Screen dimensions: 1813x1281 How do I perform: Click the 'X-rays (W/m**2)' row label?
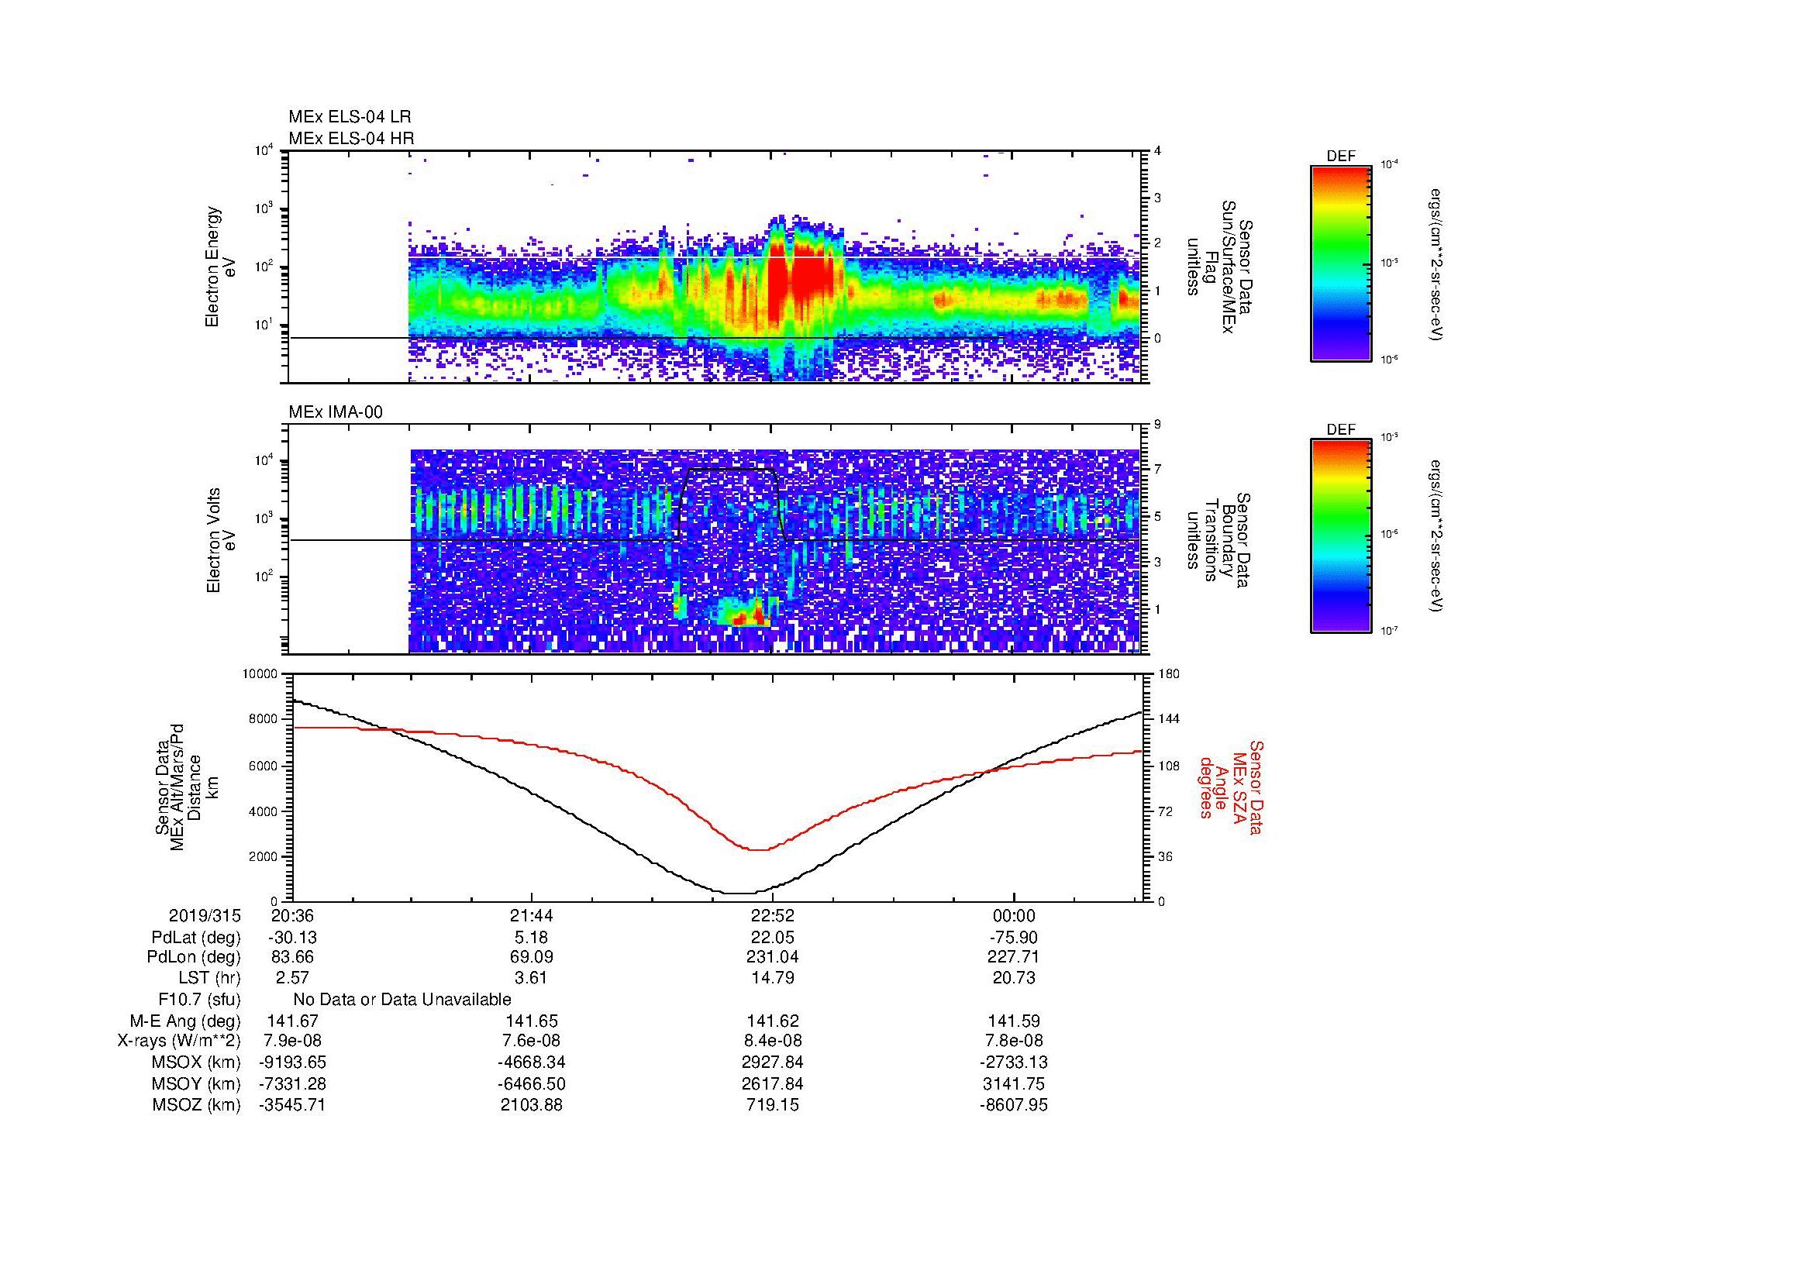coord(179,1041)
